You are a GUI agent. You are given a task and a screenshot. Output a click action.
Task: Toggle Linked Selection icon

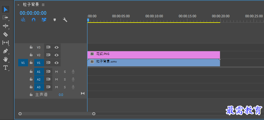(44, 20)
